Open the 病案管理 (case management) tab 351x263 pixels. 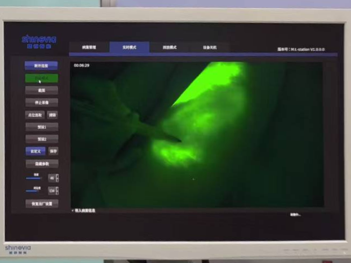(89, 47)
